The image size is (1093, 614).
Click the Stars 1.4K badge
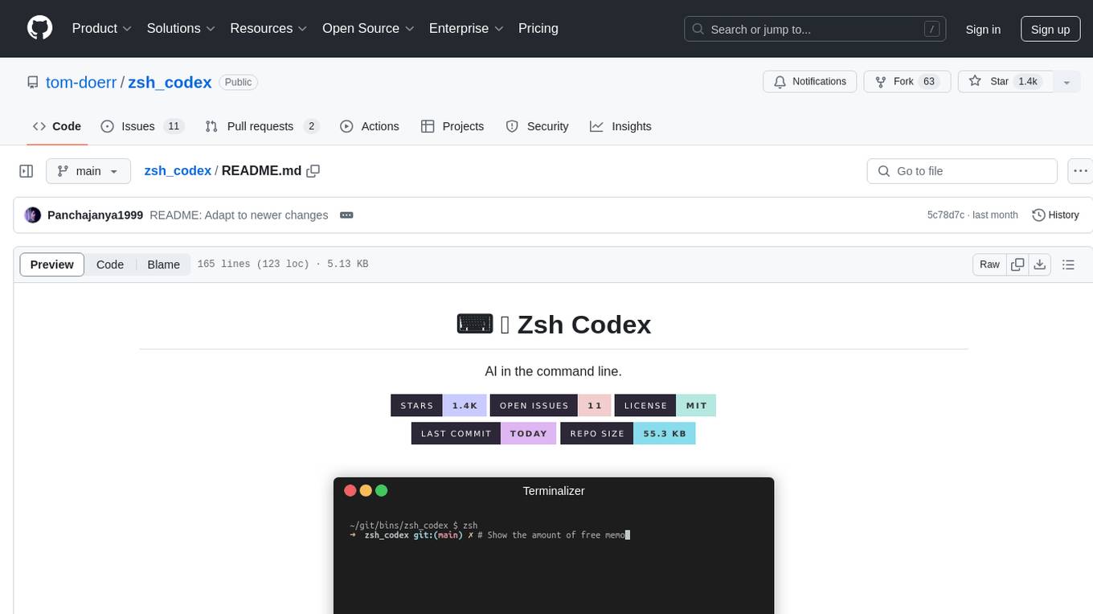coord(438,406)
